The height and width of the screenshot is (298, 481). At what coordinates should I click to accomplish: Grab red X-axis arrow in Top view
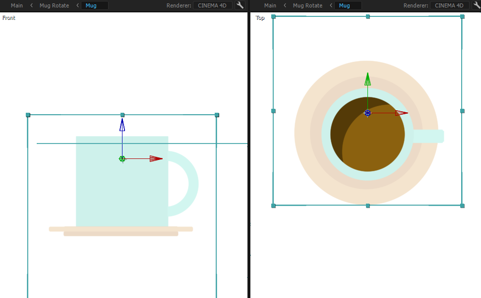pyautogui.click(x=402, y=113)
